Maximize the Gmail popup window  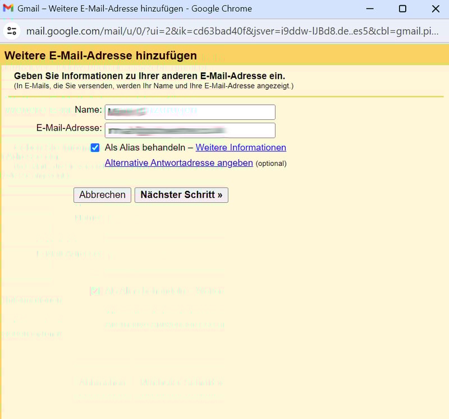pos(402,8)
